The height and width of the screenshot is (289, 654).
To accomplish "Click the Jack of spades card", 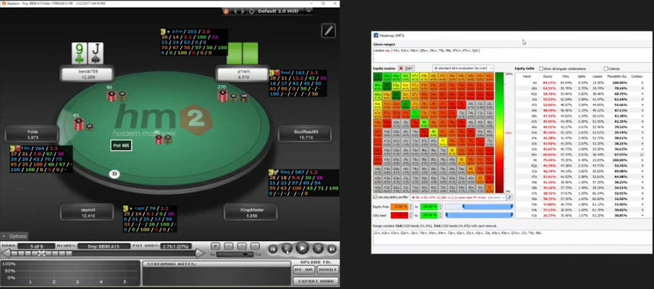I will point(96,54).
